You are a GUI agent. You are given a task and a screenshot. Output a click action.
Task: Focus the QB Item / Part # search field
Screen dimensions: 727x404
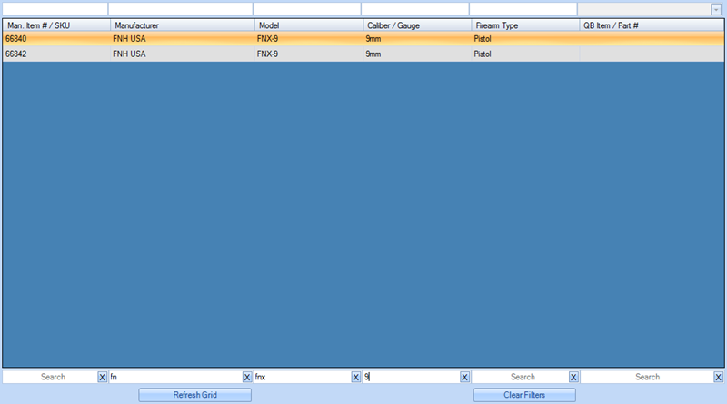coord(647,377)
